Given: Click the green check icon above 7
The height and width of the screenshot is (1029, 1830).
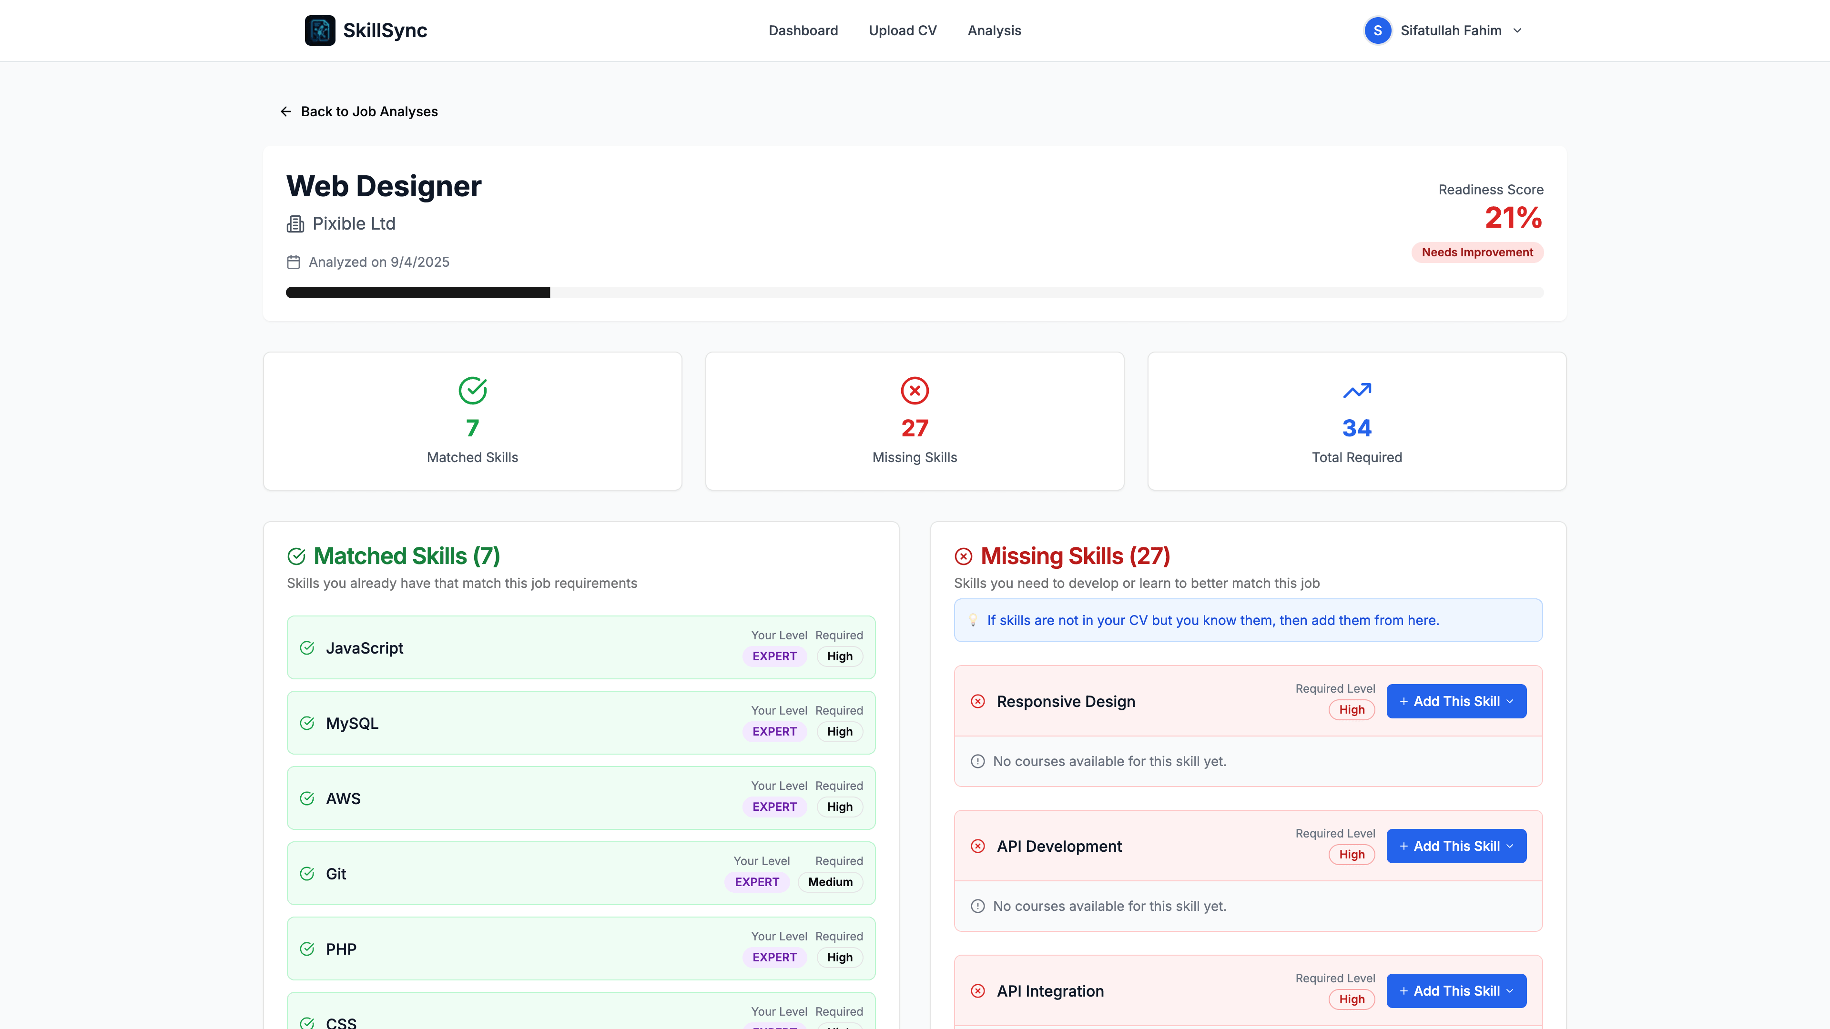Looking at the screenshot, I should pos(472,390).
